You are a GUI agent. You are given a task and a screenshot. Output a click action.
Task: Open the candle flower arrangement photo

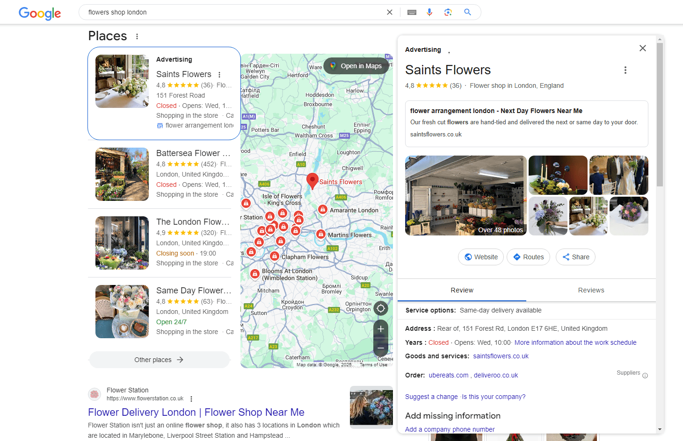click(x=558, y=175)
